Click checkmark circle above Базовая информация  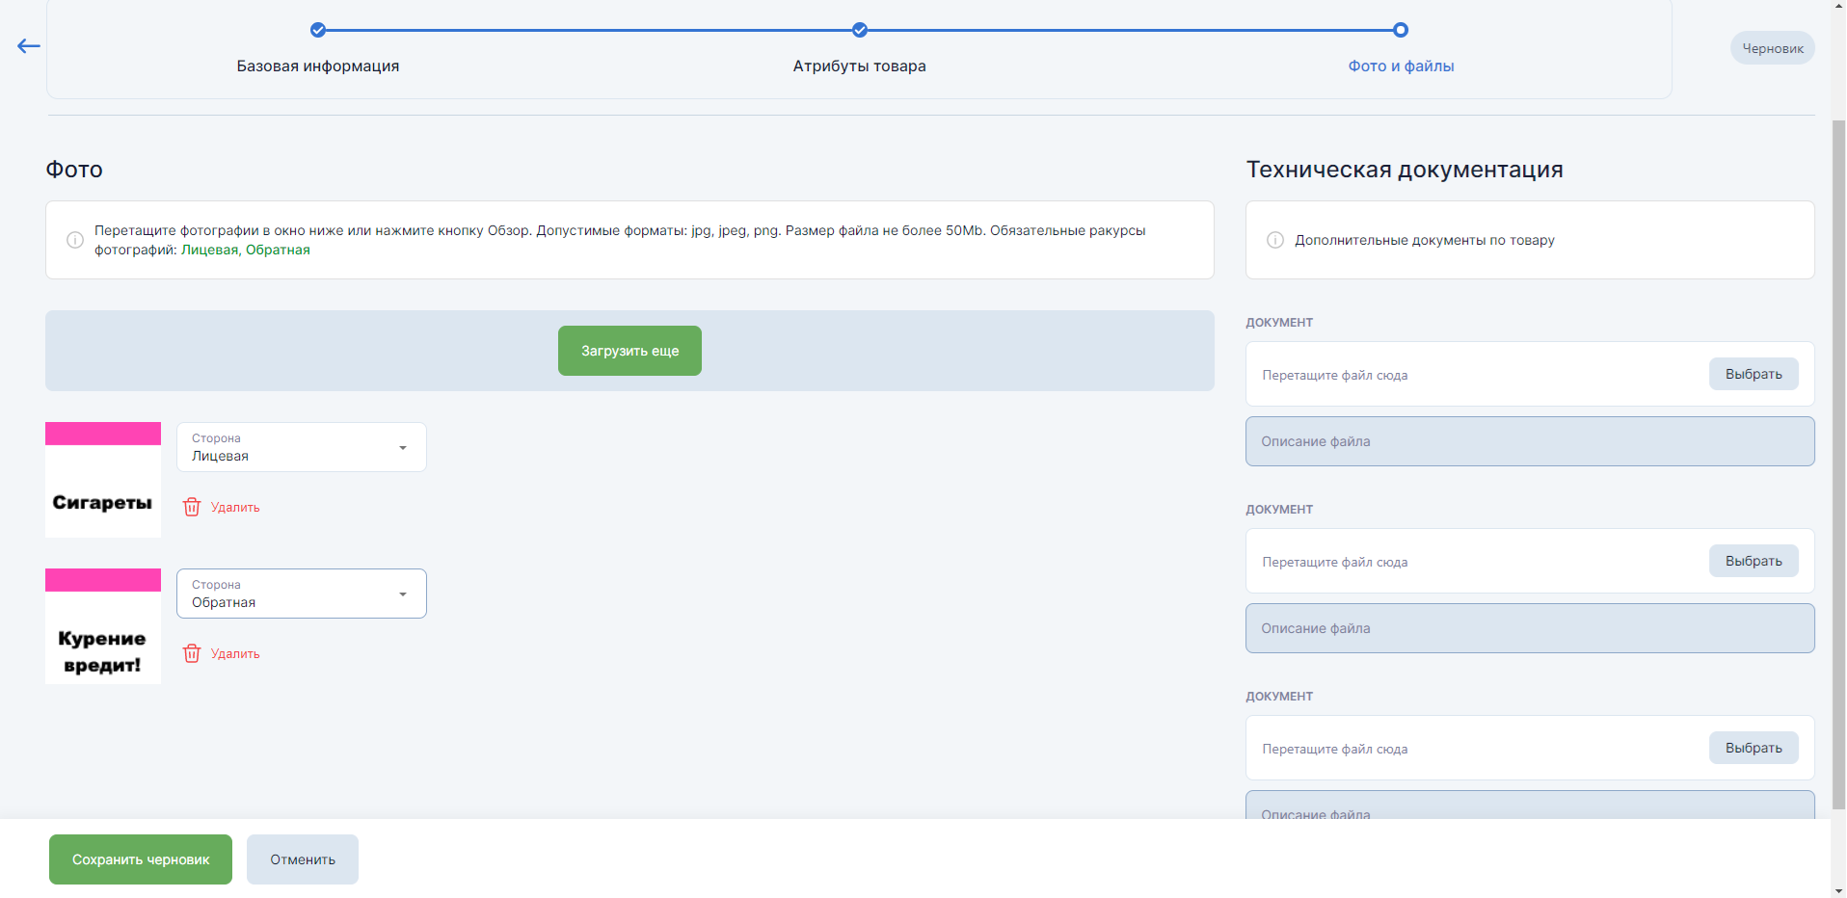pos(318,30)
